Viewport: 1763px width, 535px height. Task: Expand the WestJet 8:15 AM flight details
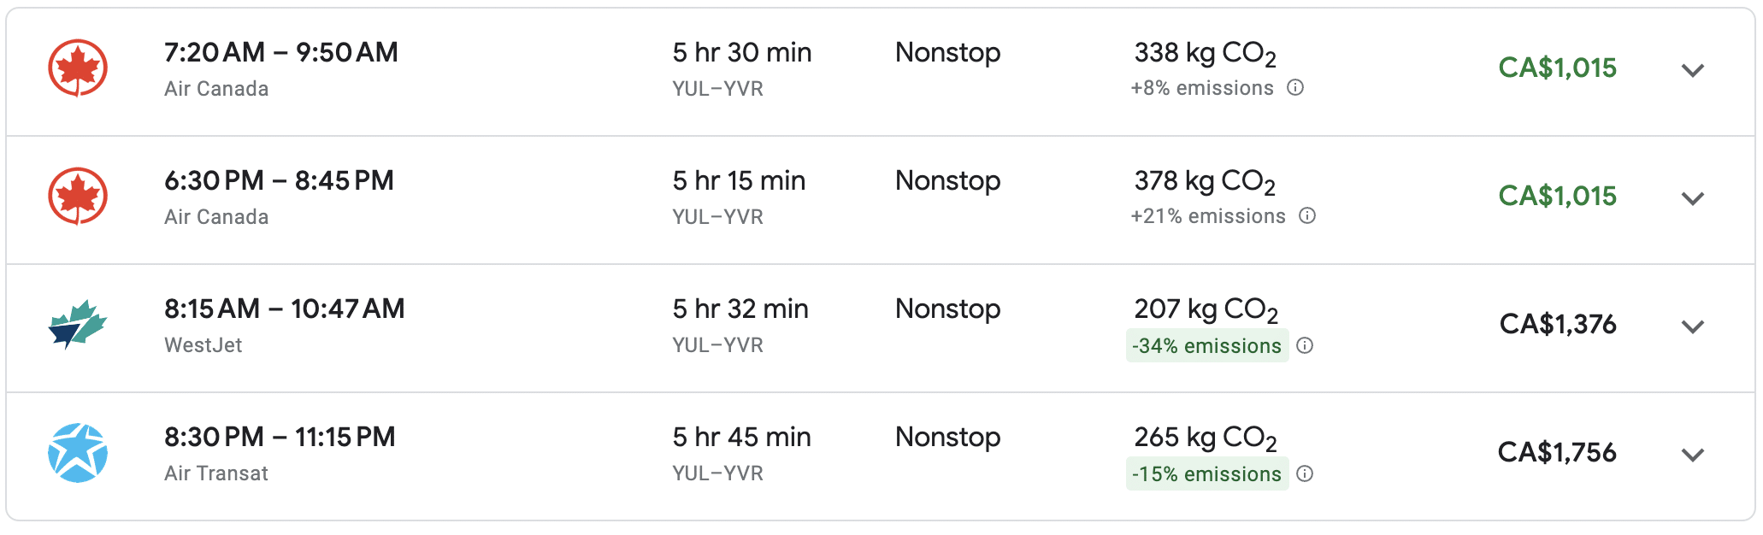(1693, 326)
